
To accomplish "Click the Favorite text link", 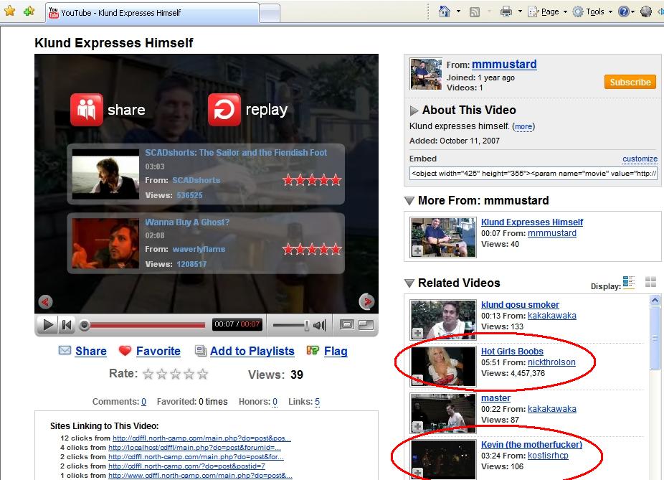I will 158,351.
